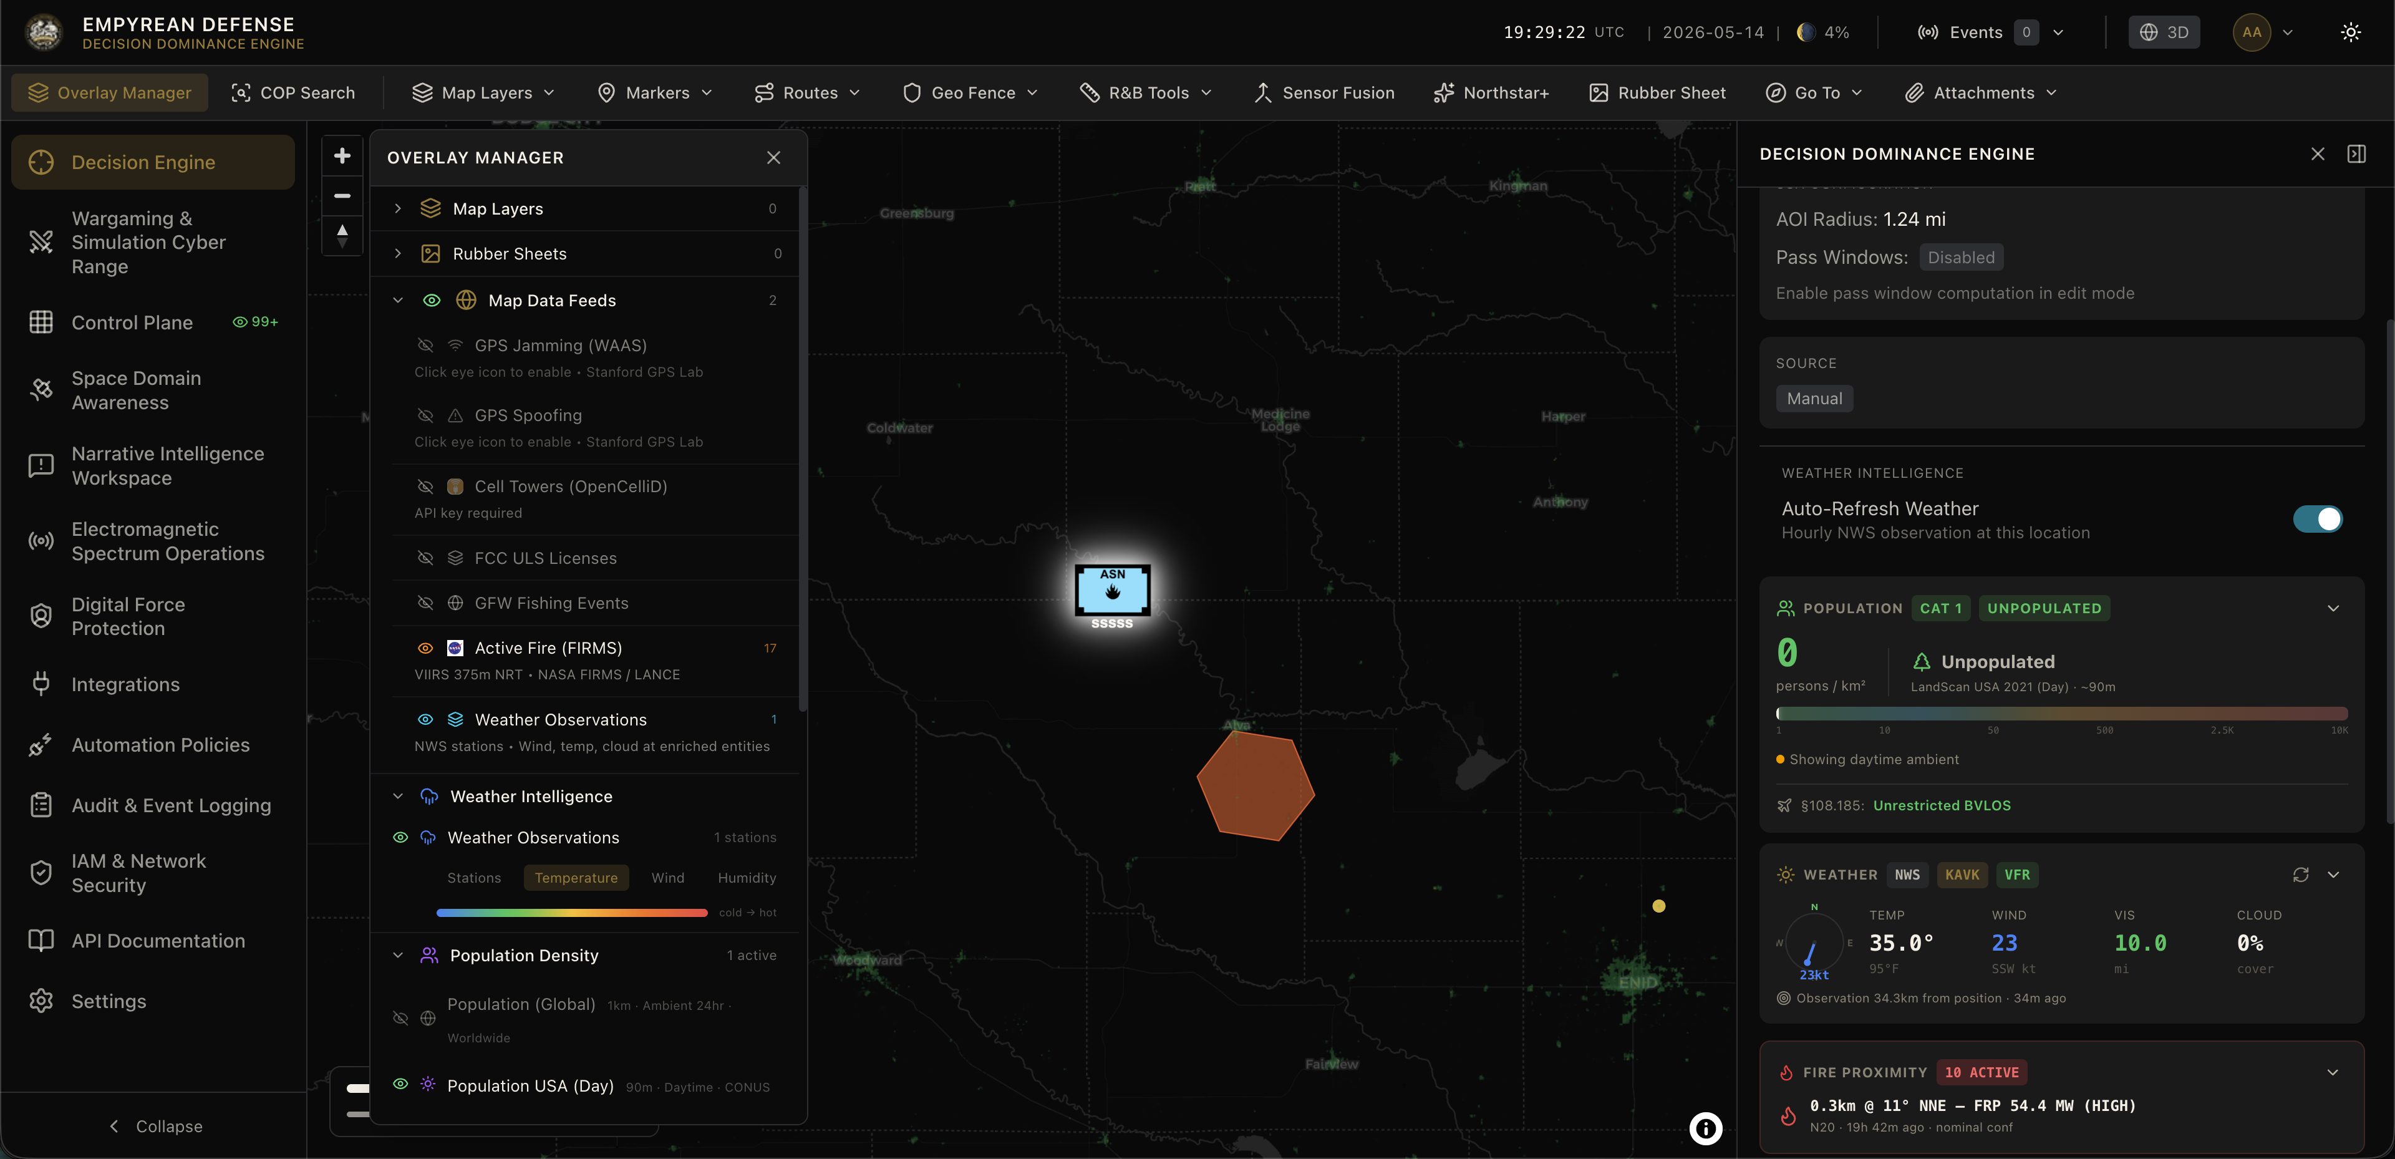Click the ASN fire entity marker on map

pyautogui.click(x=1112, y=591)
